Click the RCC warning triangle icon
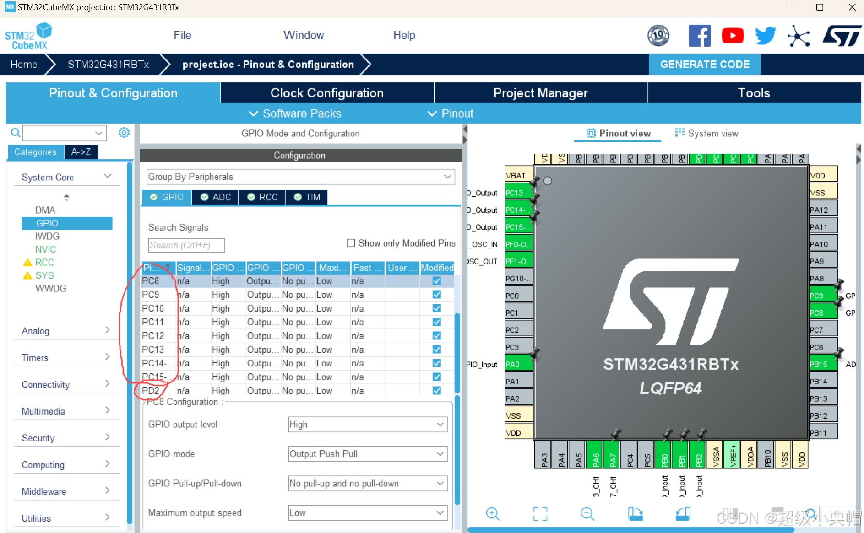Screen dimensions: 864x533 [27, 263]
